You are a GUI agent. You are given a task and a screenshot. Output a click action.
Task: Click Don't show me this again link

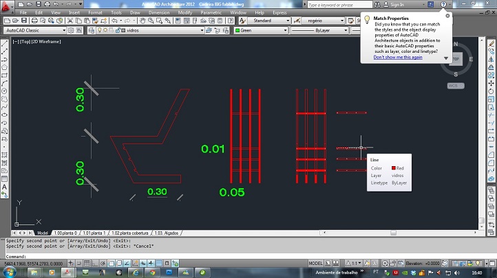point(398,57)
